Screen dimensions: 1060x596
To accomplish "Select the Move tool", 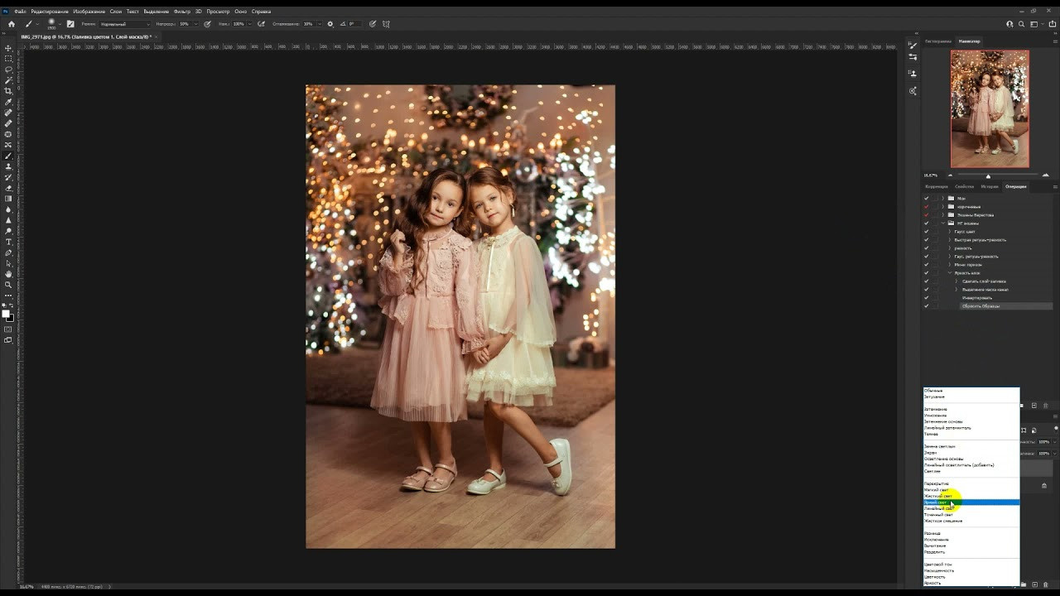I will click(x=8, y=48).
